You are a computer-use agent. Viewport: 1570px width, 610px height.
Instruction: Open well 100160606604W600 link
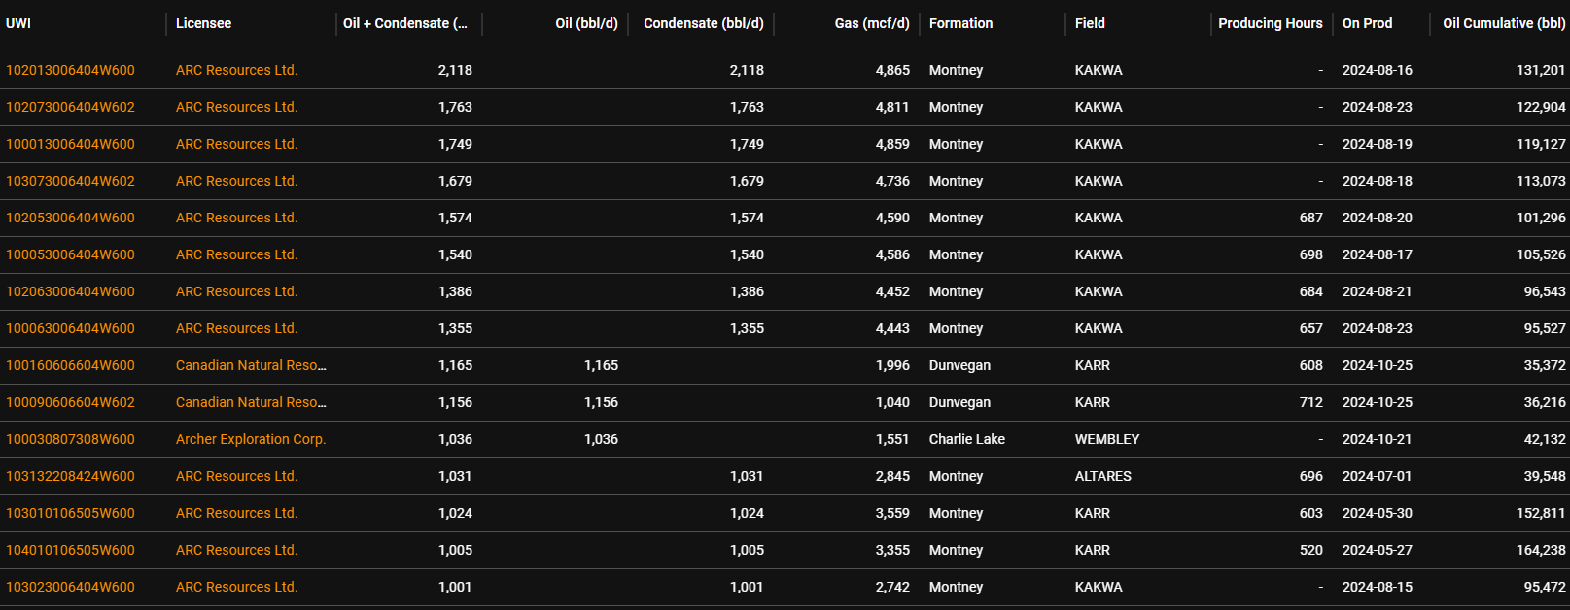(x=70, y=365)
